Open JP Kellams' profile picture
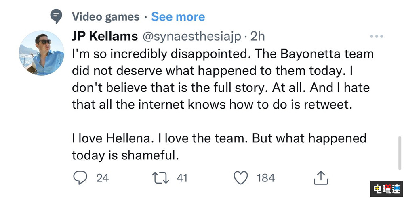This screenshot has height=198, width=404. [x=42, y=52]
